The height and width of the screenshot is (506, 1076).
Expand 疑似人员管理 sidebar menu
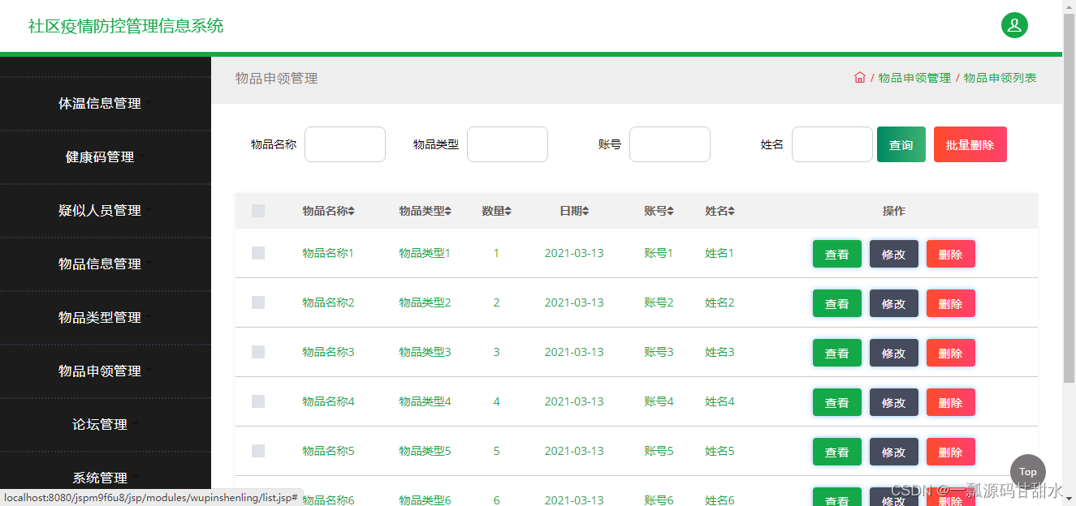tap(106, 211)
